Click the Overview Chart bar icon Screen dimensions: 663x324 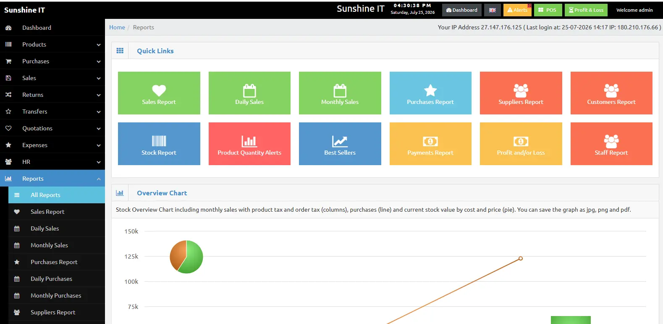click(120, 193)
